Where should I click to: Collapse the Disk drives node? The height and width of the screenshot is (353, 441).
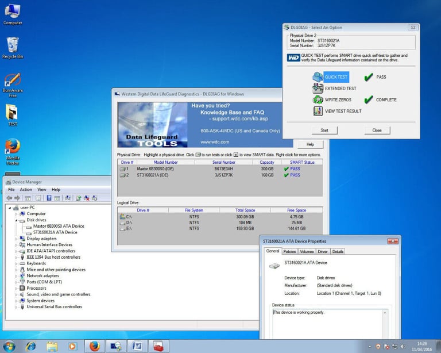16,220
